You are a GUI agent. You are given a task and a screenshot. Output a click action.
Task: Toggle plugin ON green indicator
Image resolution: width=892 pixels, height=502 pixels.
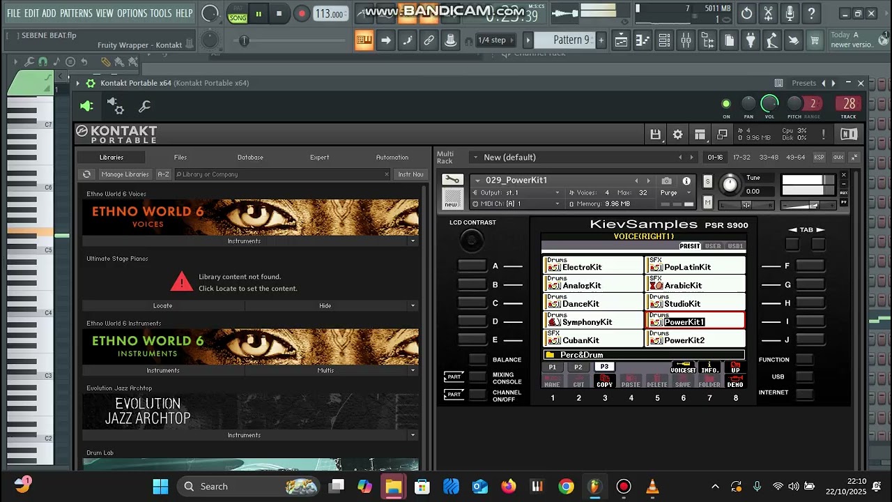point(726,104)
